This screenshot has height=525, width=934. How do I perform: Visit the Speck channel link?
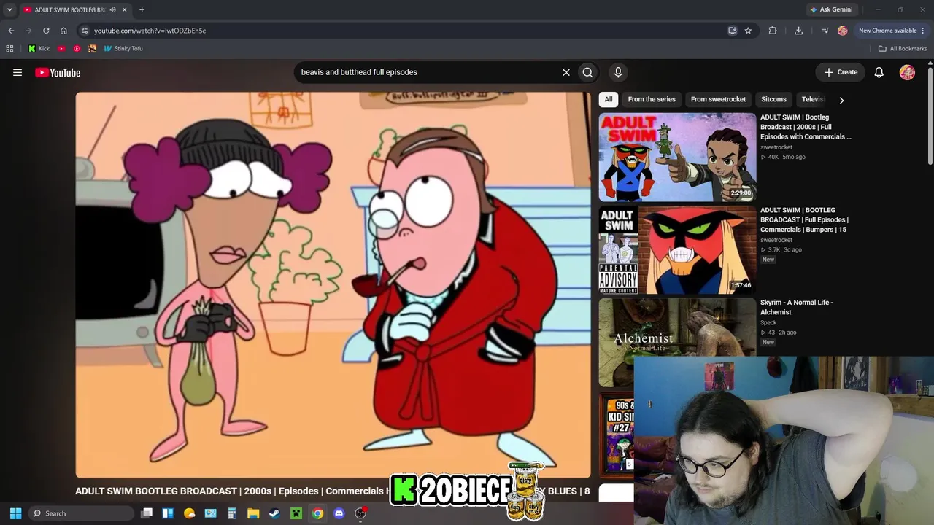point(768,323)
